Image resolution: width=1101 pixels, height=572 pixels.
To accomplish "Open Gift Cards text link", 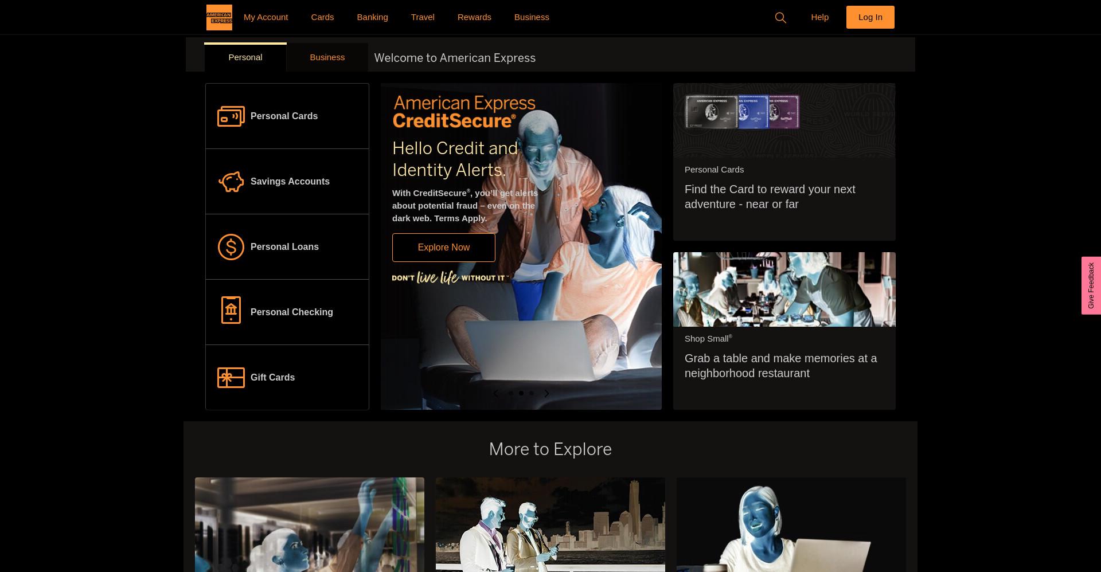I will click(x=272, y=378).
